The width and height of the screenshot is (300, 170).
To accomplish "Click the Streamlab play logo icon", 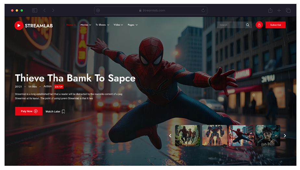I will pyautogui.click(x=19, y=25).
